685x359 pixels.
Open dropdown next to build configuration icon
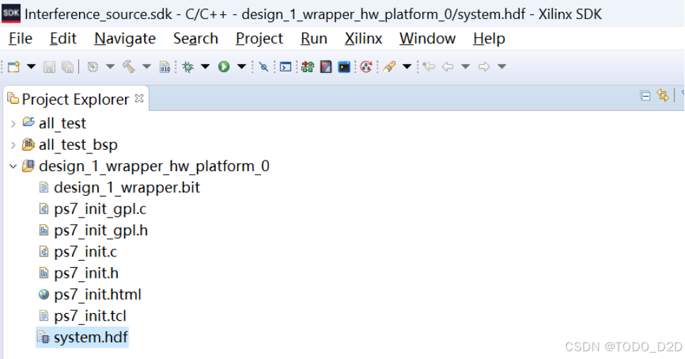(110, 67)
